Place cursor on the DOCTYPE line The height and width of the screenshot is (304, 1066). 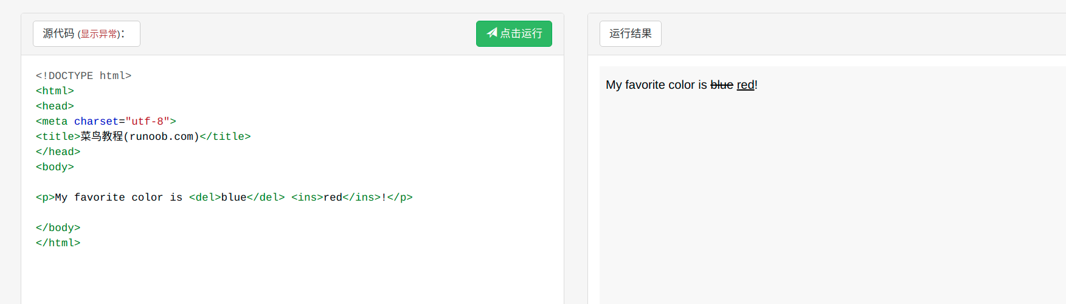click(83, 76)
